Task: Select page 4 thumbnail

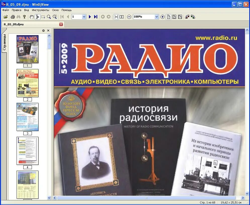Action: tap(28, 151)
